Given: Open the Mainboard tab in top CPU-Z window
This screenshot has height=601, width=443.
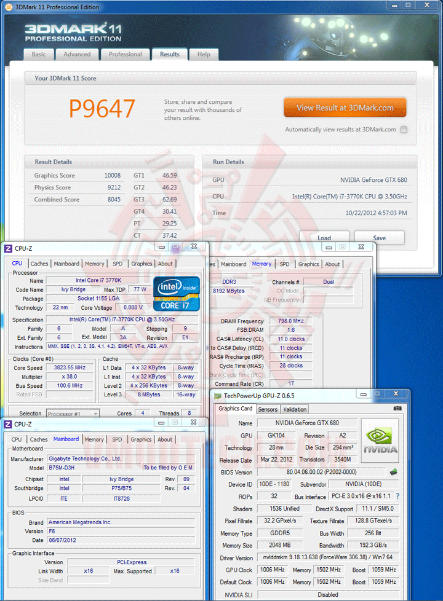Looking at the screenshot, I should (66, 264).
